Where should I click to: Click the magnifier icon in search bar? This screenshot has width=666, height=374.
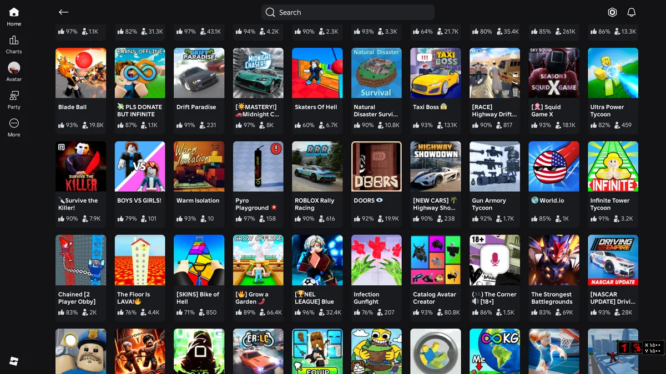coord(270,12)
